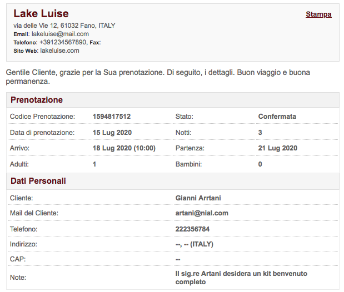Visit the lakeluise.com website link
The width and height of the screenshot is (344, 292).
pyautogui.click(x=59, y=51)
